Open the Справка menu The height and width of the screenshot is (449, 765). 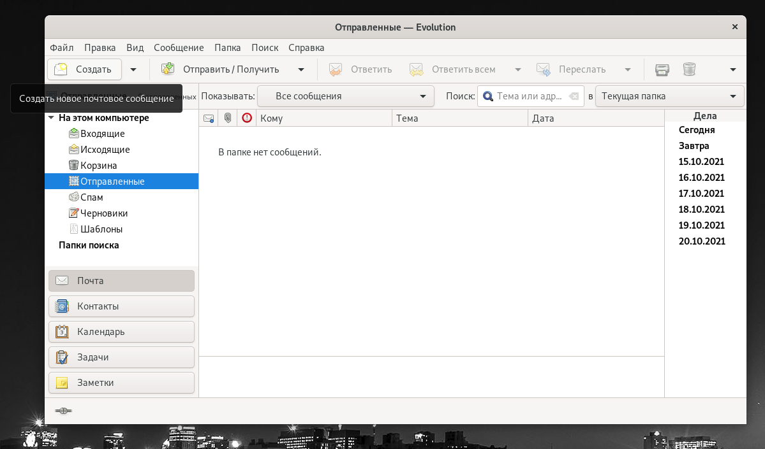pos(306,48)
